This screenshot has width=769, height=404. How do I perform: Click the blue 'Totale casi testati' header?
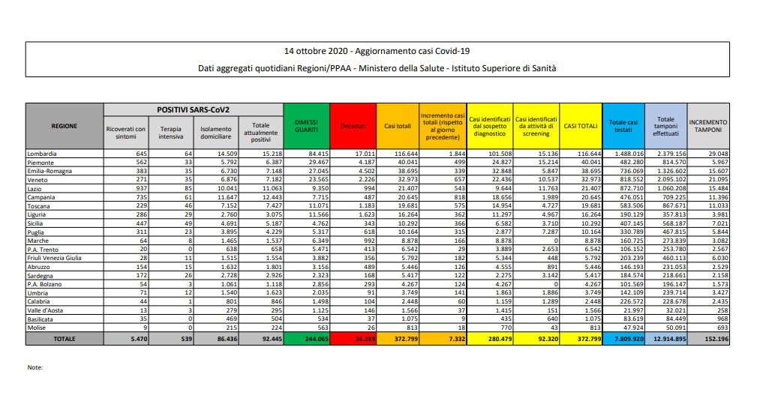tap(623, 126)
